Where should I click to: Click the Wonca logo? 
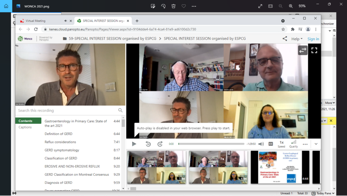25,39
